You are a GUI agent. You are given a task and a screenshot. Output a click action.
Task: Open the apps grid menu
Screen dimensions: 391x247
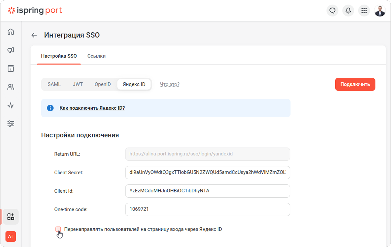(364, 11)
